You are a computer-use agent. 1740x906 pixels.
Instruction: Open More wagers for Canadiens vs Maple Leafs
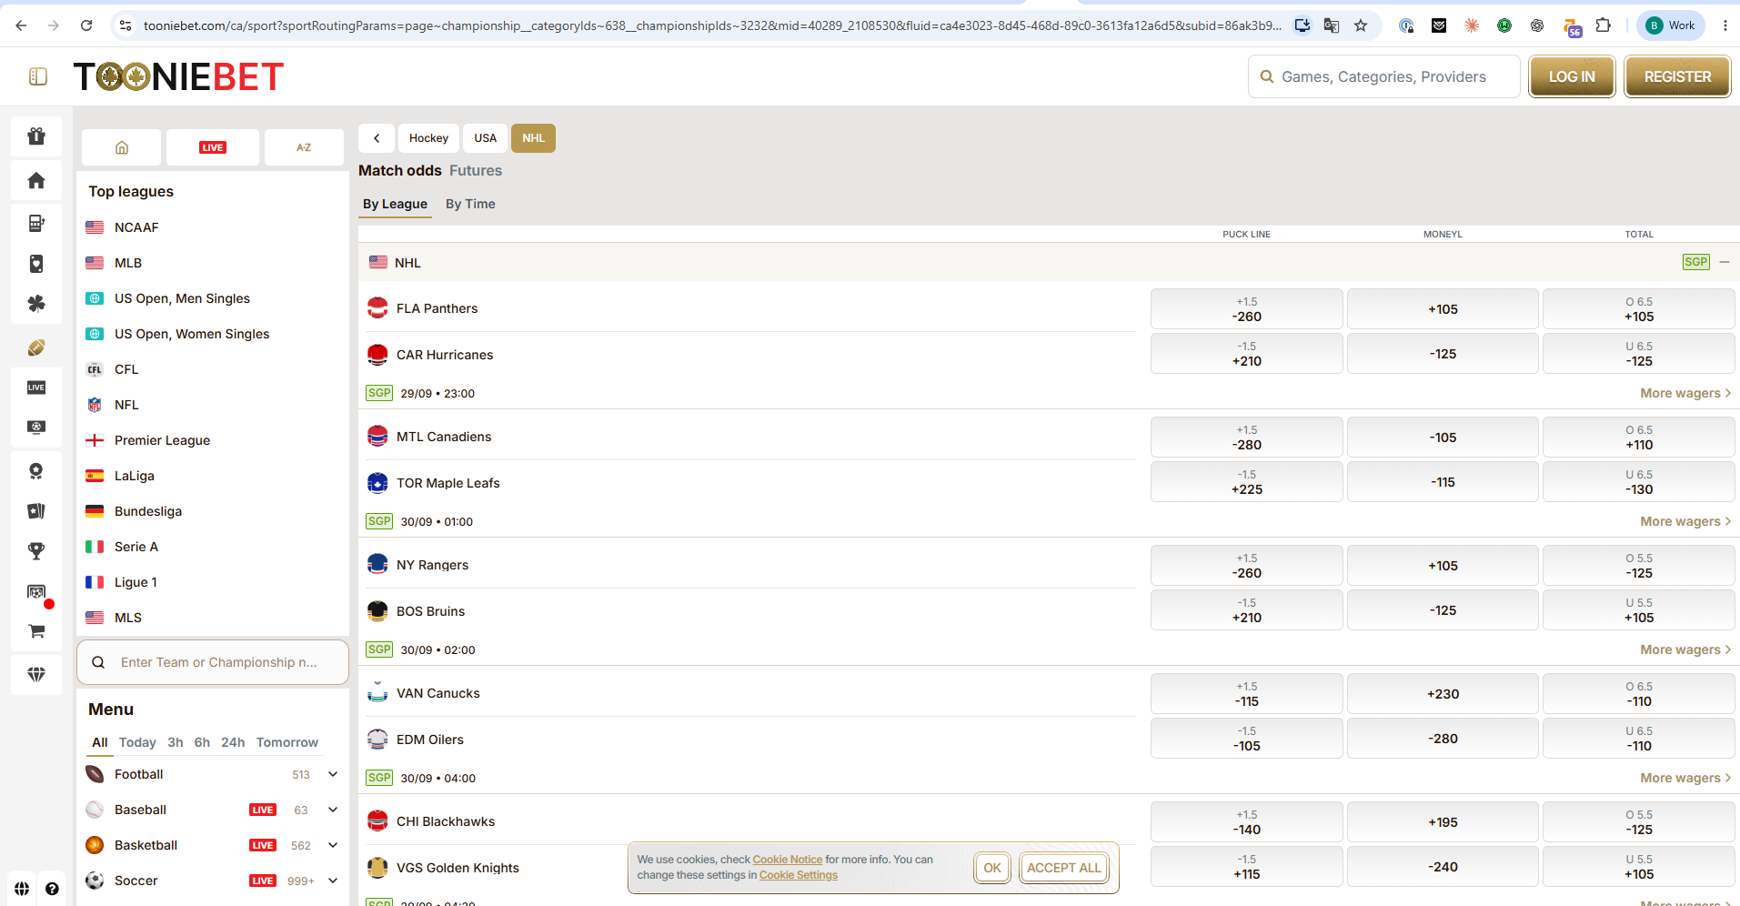pos(1685,521)
